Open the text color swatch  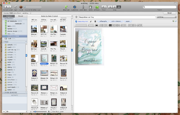tap(97, 25)
